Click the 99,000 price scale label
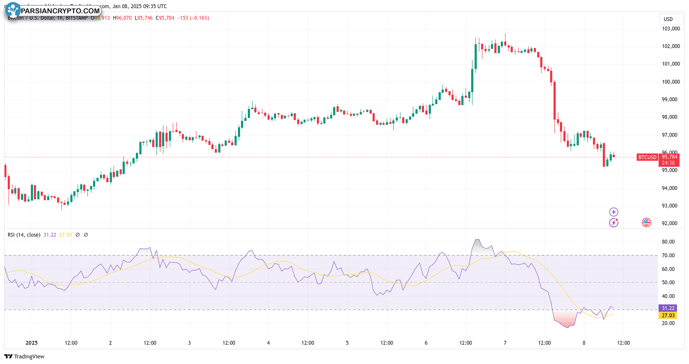The image size is (689, 364). point(670,99)
